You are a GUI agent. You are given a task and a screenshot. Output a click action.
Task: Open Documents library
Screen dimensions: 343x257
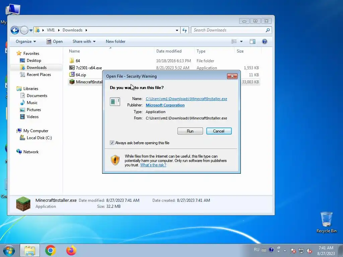click(x=37, y=95)
